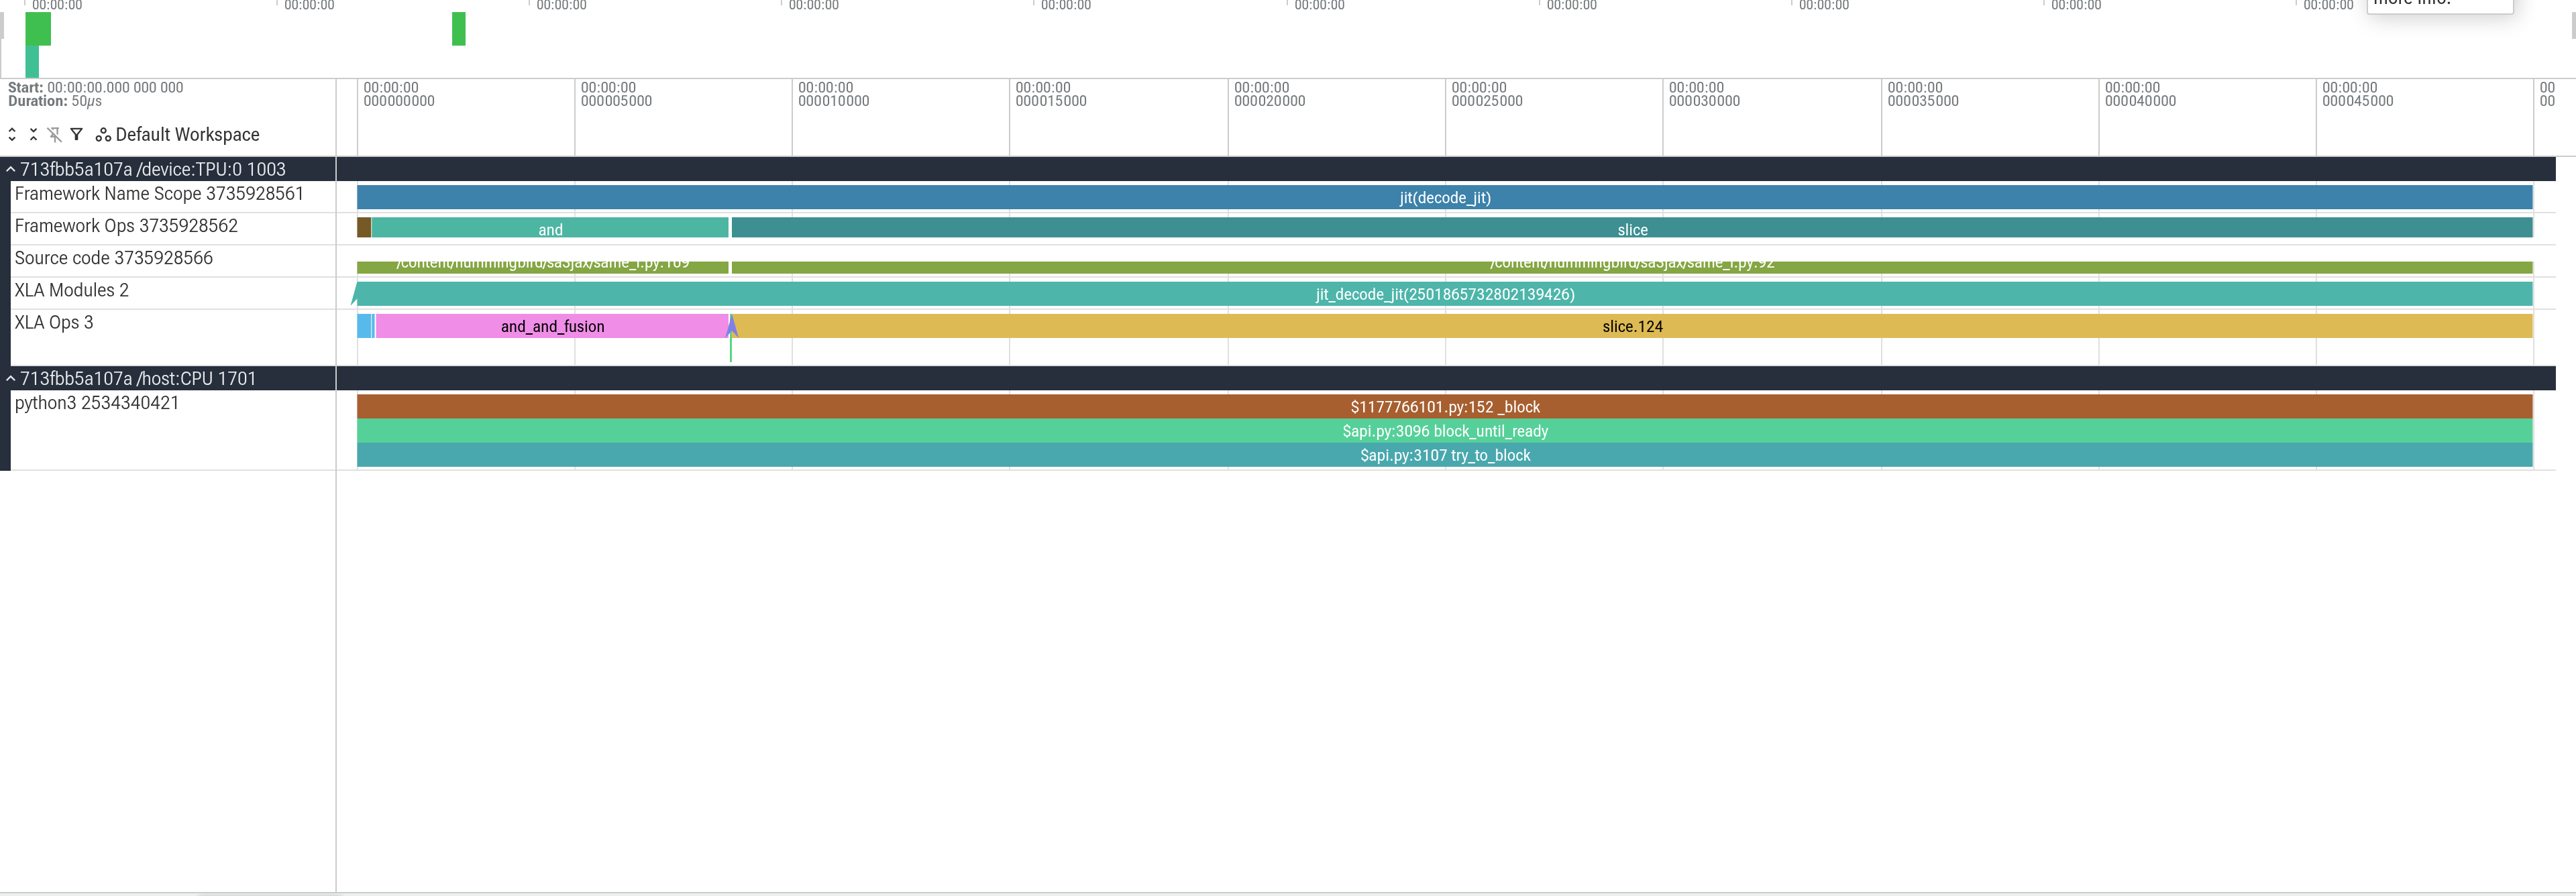Click the expand all tracks icon
2576x896 pixels.
12,134
